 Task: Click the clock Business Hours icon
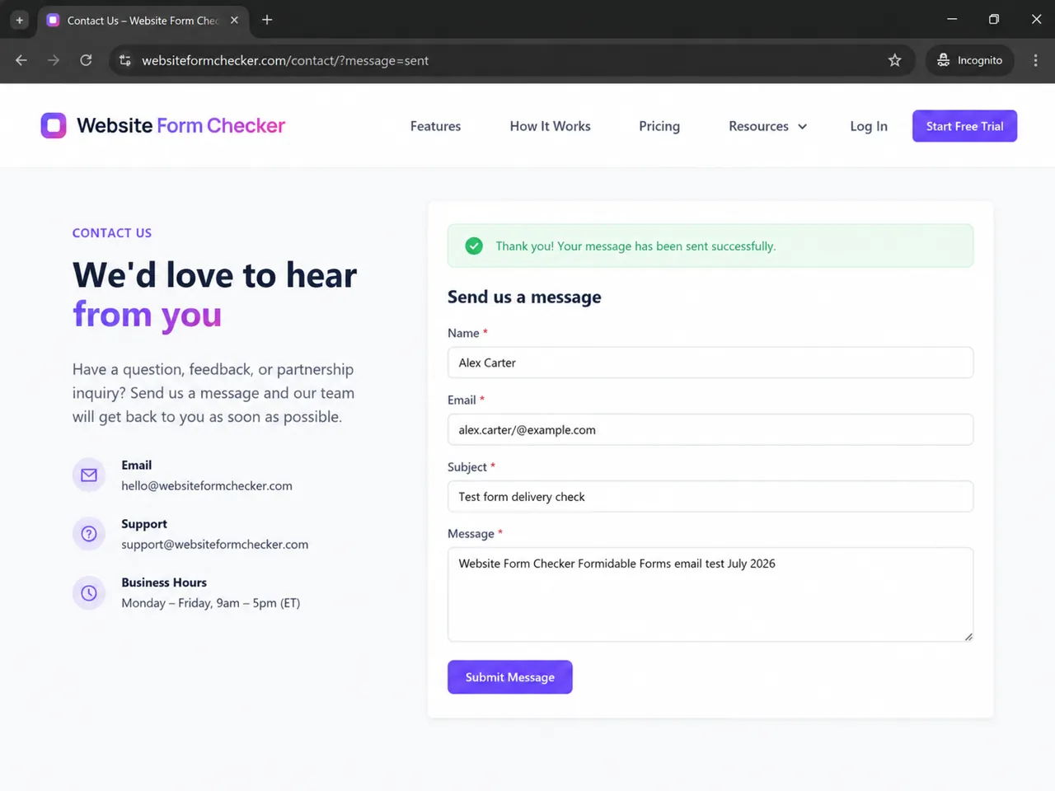pyautogui.click(x=89, y=592)
